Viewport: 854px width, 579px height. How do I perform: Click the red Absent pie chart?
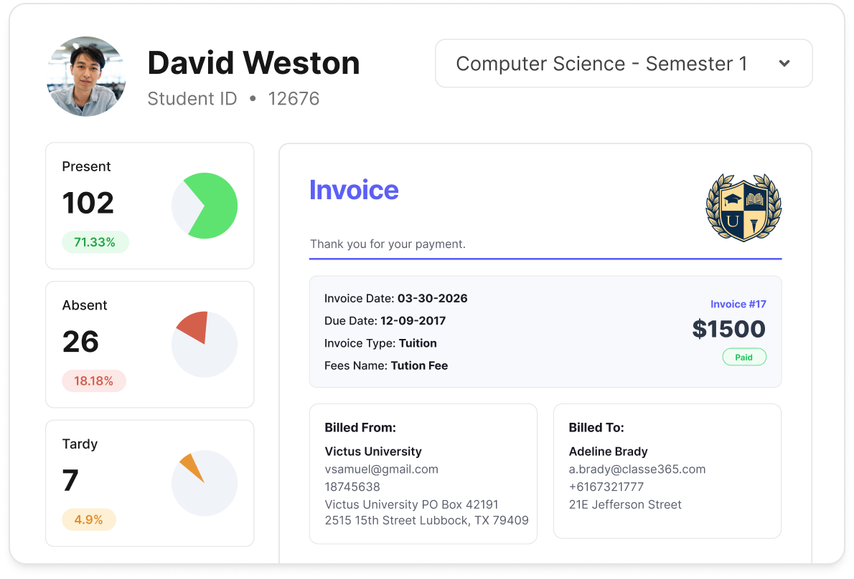[205, 344]
